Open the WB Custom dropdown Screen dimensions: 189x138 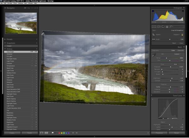pos(178,54)
